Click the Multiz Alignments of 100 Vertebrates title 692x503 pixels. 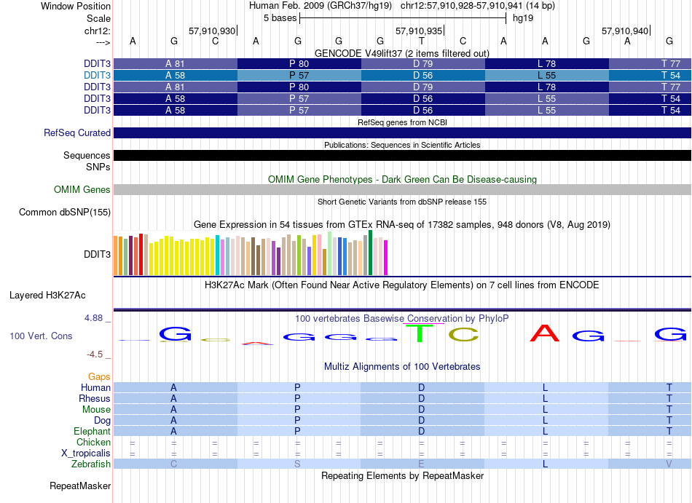(x=402, y=366)
